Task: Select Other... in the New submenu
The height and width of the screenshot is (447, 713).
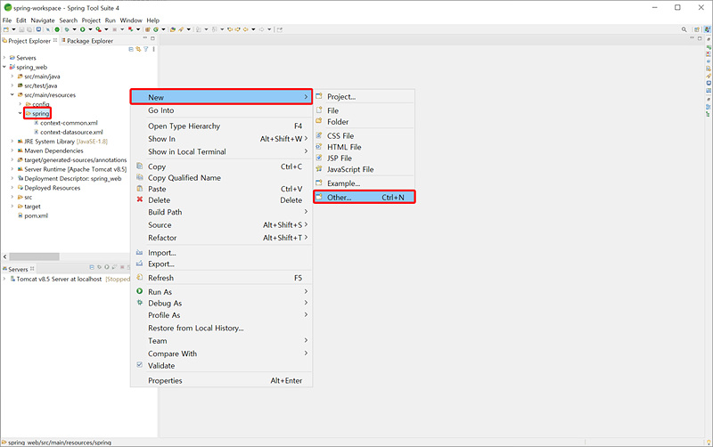Action: (365, 197)
